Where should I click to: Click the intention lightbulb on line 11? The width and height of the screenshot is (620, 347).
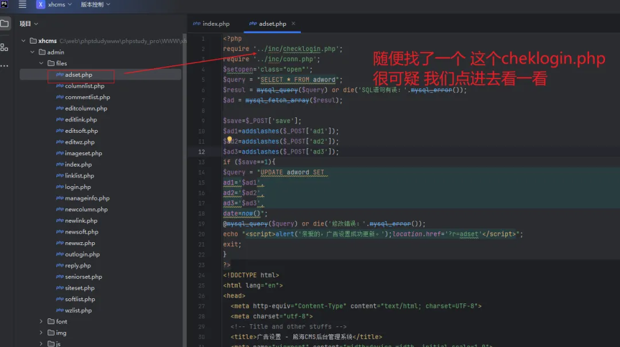point(229,139)
